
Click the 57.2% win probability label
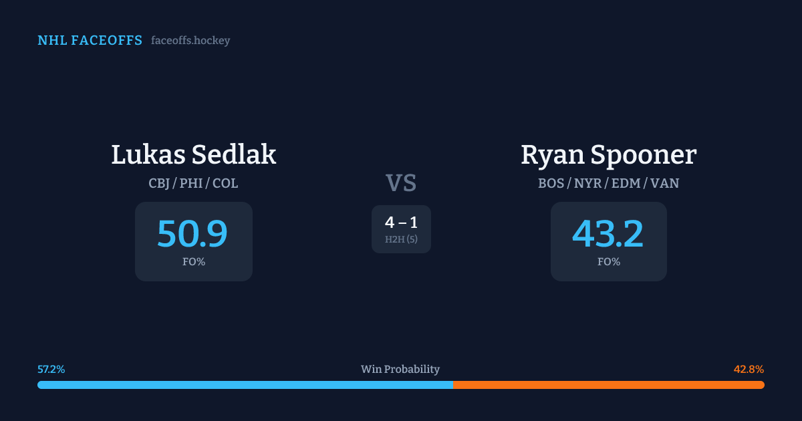tap(51, 370)
